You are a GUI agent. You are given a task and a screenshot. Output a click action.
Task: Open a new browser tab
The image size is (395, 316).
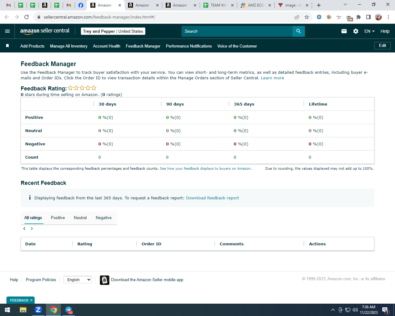[x=319, y=5]
